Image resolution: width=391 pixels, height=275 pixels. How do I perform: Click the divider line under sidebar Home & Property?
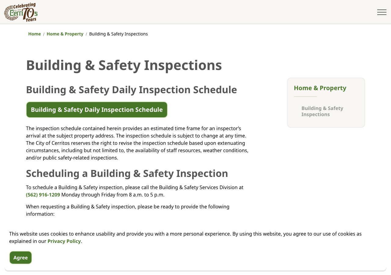(x=305, y=97)
